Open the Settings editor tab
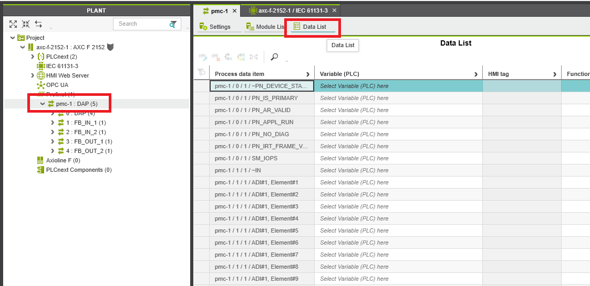 [x=215, y=27]
